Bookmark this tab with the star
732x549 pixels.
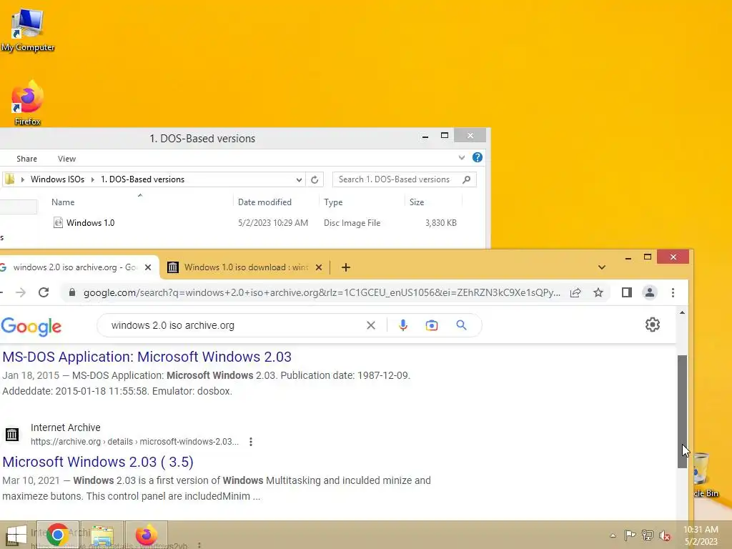click(x=598, y=292)
